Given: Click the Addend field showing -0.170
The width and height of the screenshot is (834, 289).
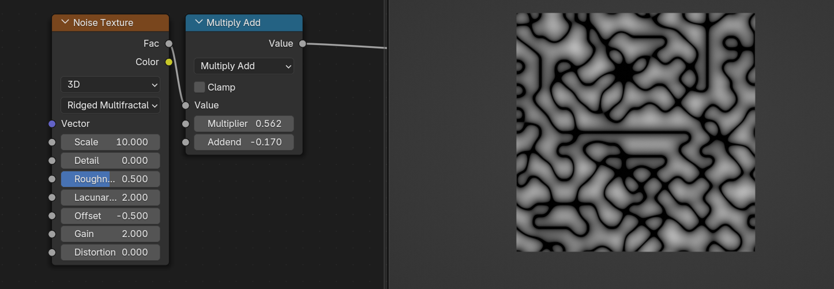Looking at the screenshot, I should tap(244, 142).
